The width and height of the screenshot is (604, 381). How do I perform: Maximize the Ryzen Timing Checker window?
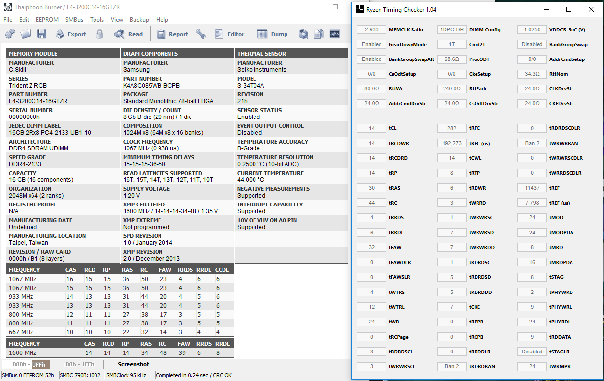click(569, 9)
